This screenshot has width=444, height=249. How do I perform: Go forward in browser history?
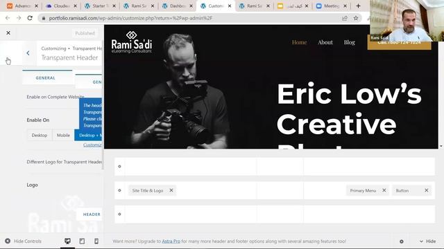pos(19,18)
